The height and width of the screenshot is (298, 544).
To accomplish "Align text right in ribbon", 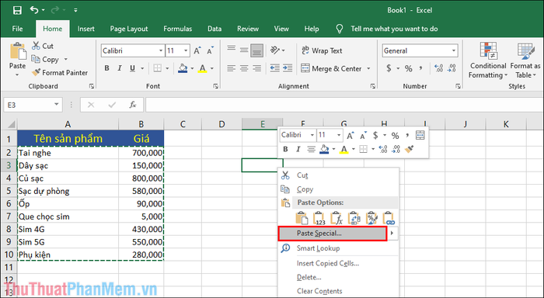I will tap(256, 68).
